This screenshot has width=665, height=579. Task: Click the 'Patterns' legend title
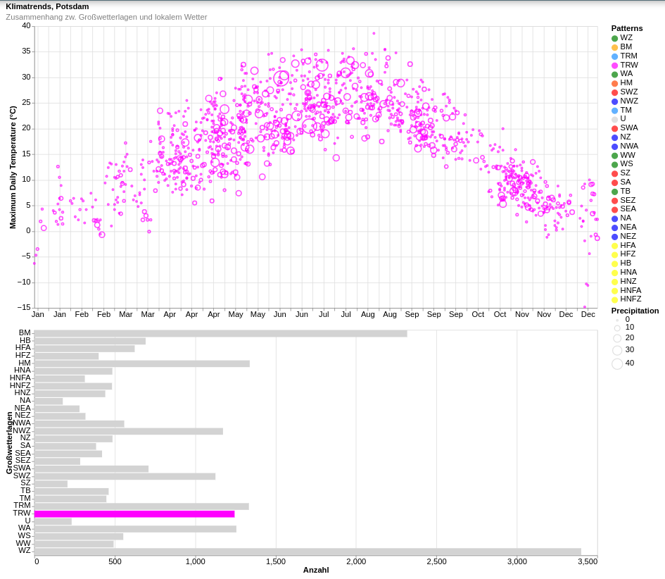tap(626, 28)
